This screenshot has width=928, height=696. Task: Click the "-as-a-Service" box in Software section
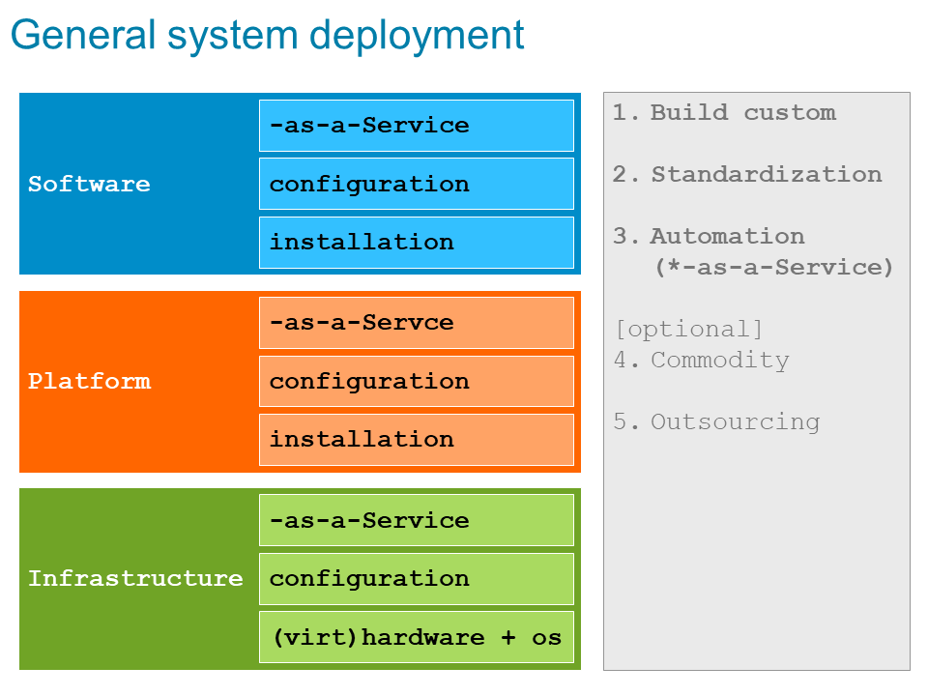pos(416,126)
